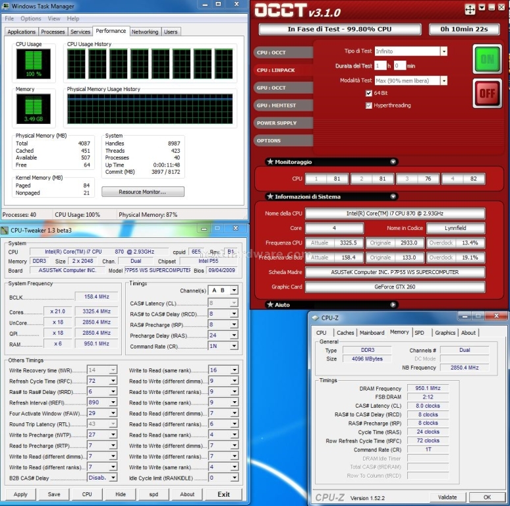510x506 pixels.
Task: Click the OK button in CPU-Z
Action: tap(487, 497)
